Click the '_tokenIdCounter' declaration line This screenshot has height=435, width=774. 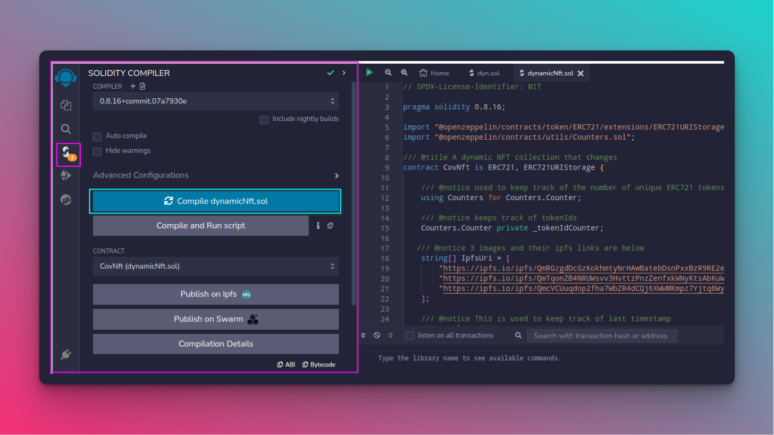pos(512,228)
